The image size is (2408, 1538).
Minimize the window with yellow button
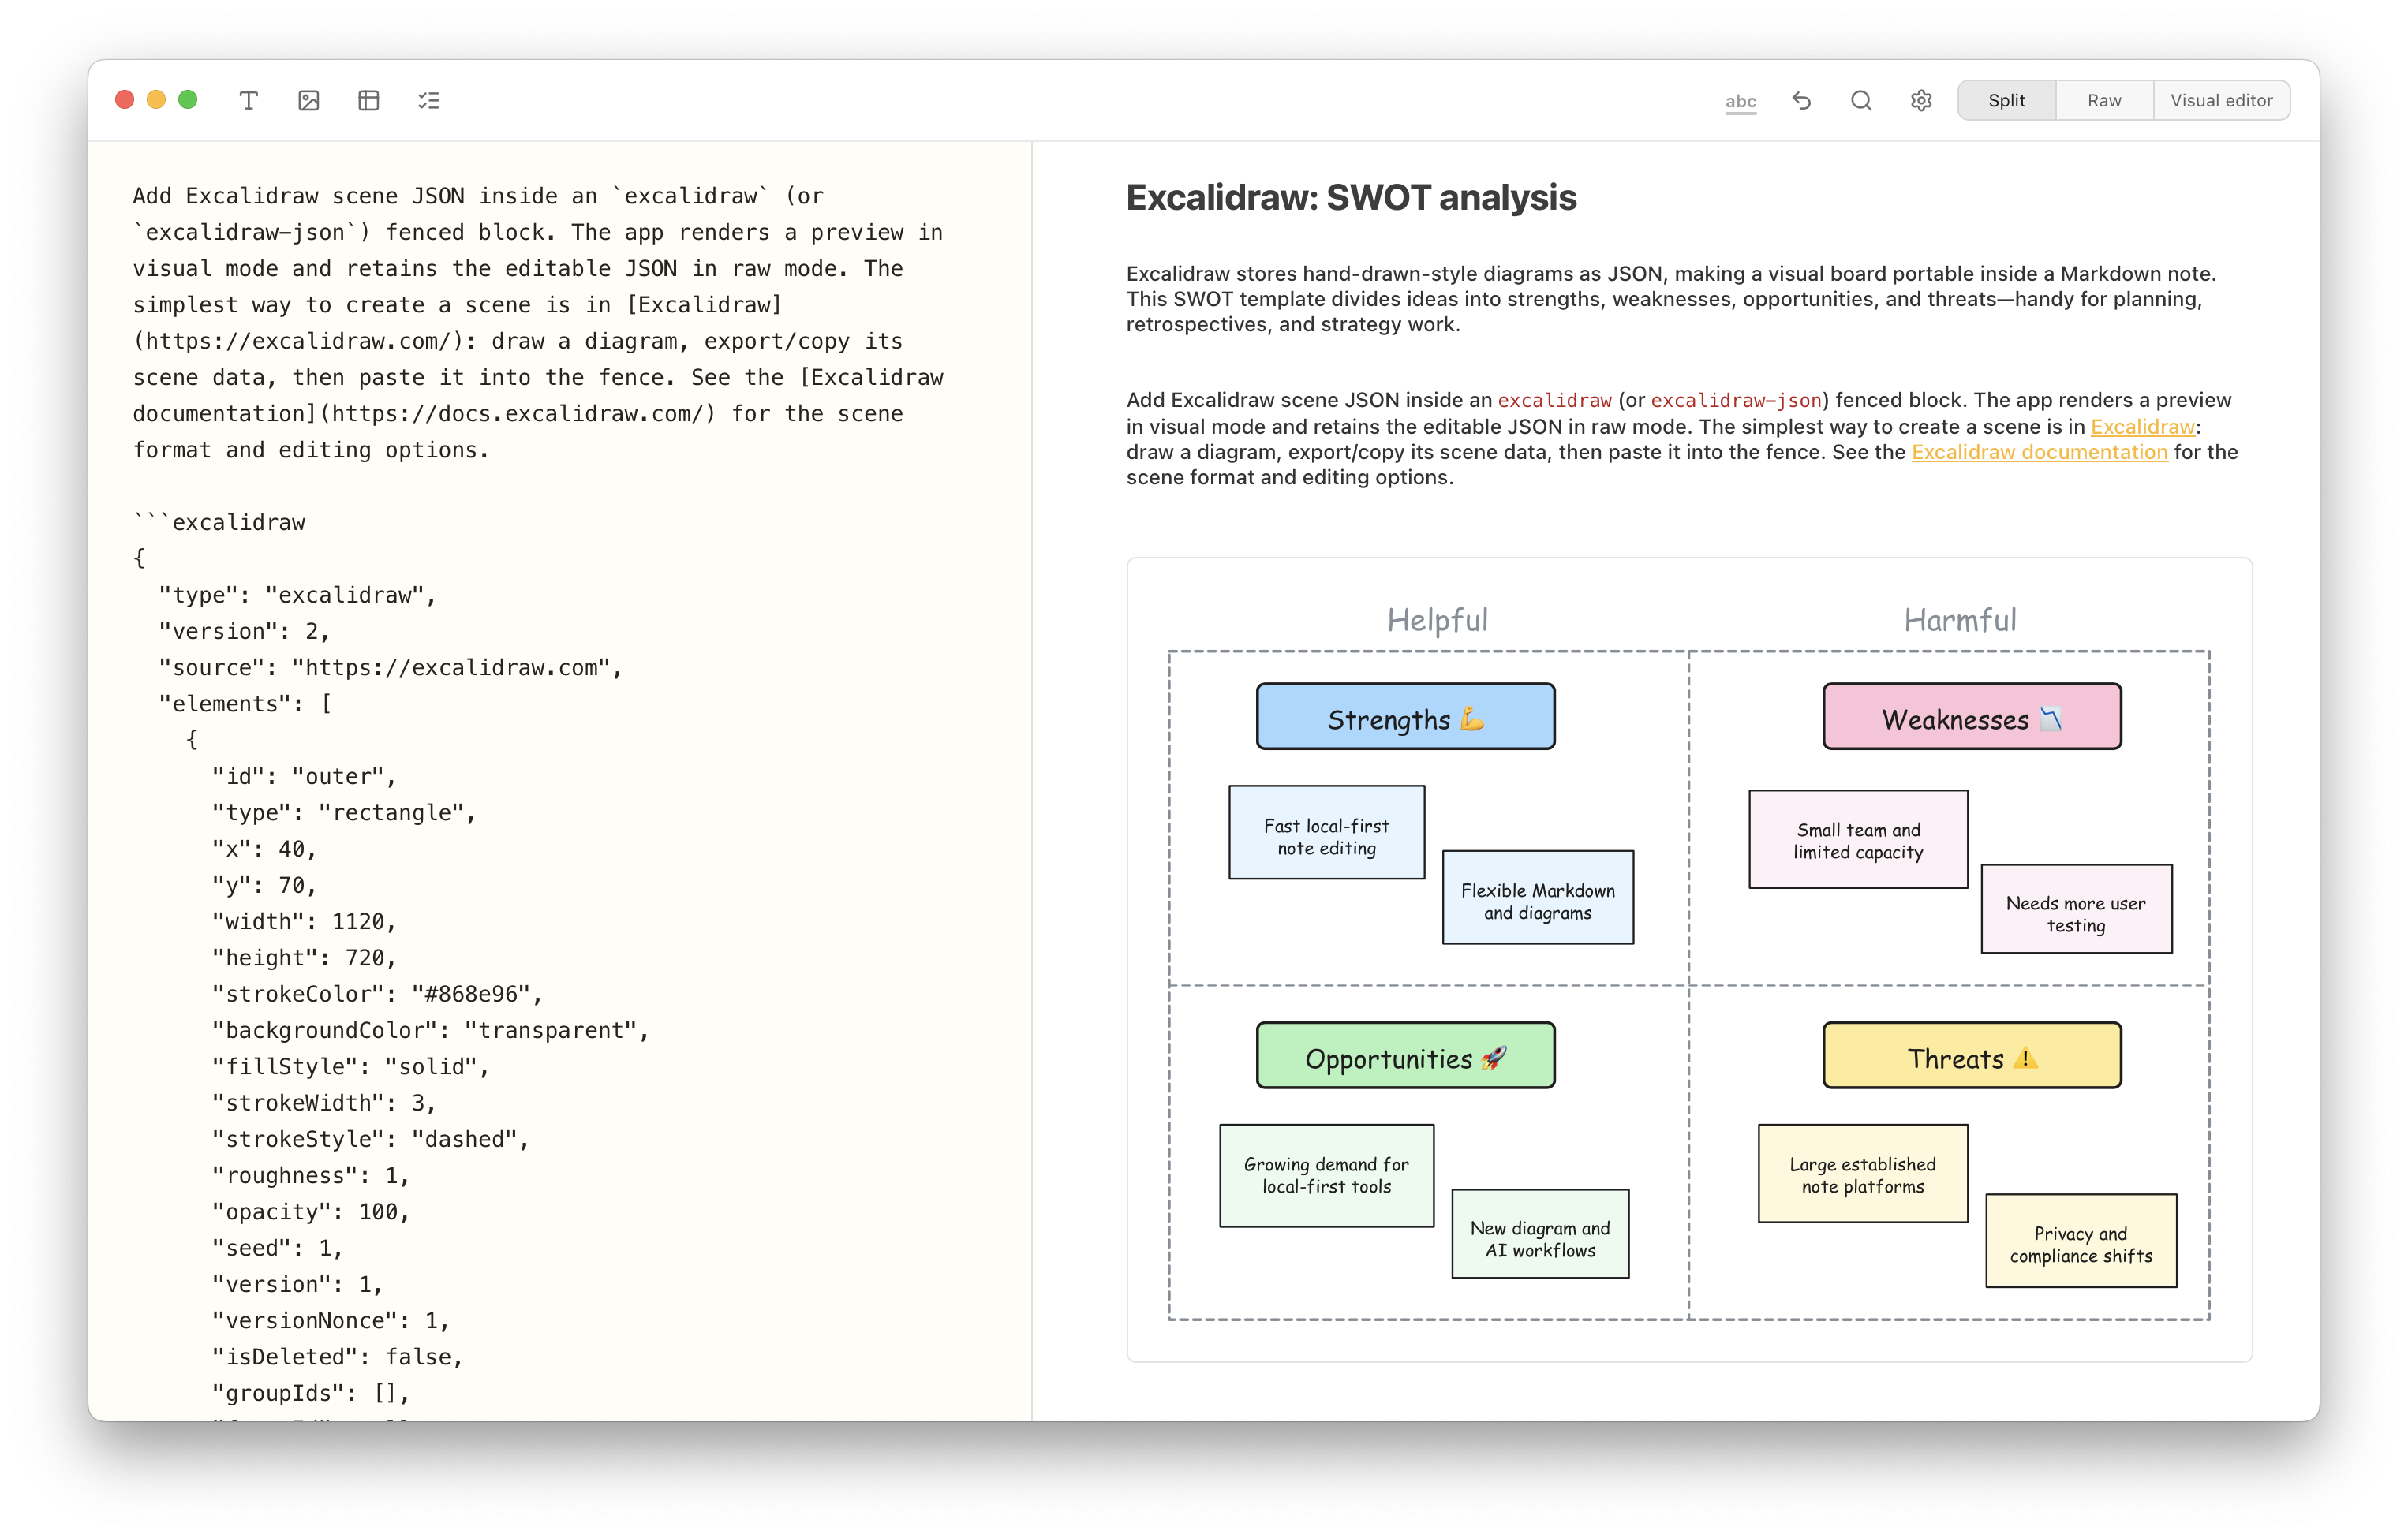pos(156,100)
